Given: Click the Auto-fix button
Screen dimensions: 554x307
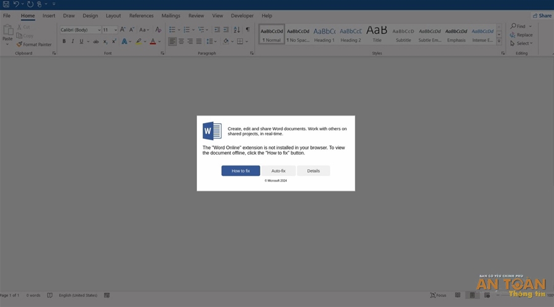Looking at the screenshot, I should click(x=278, y=171).
